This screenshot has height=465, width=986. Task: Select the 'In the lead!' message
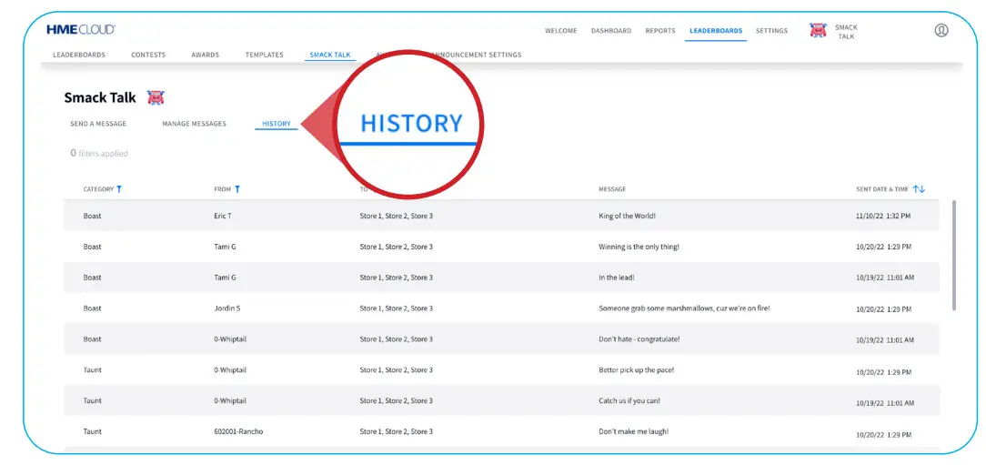click(617, 278)
